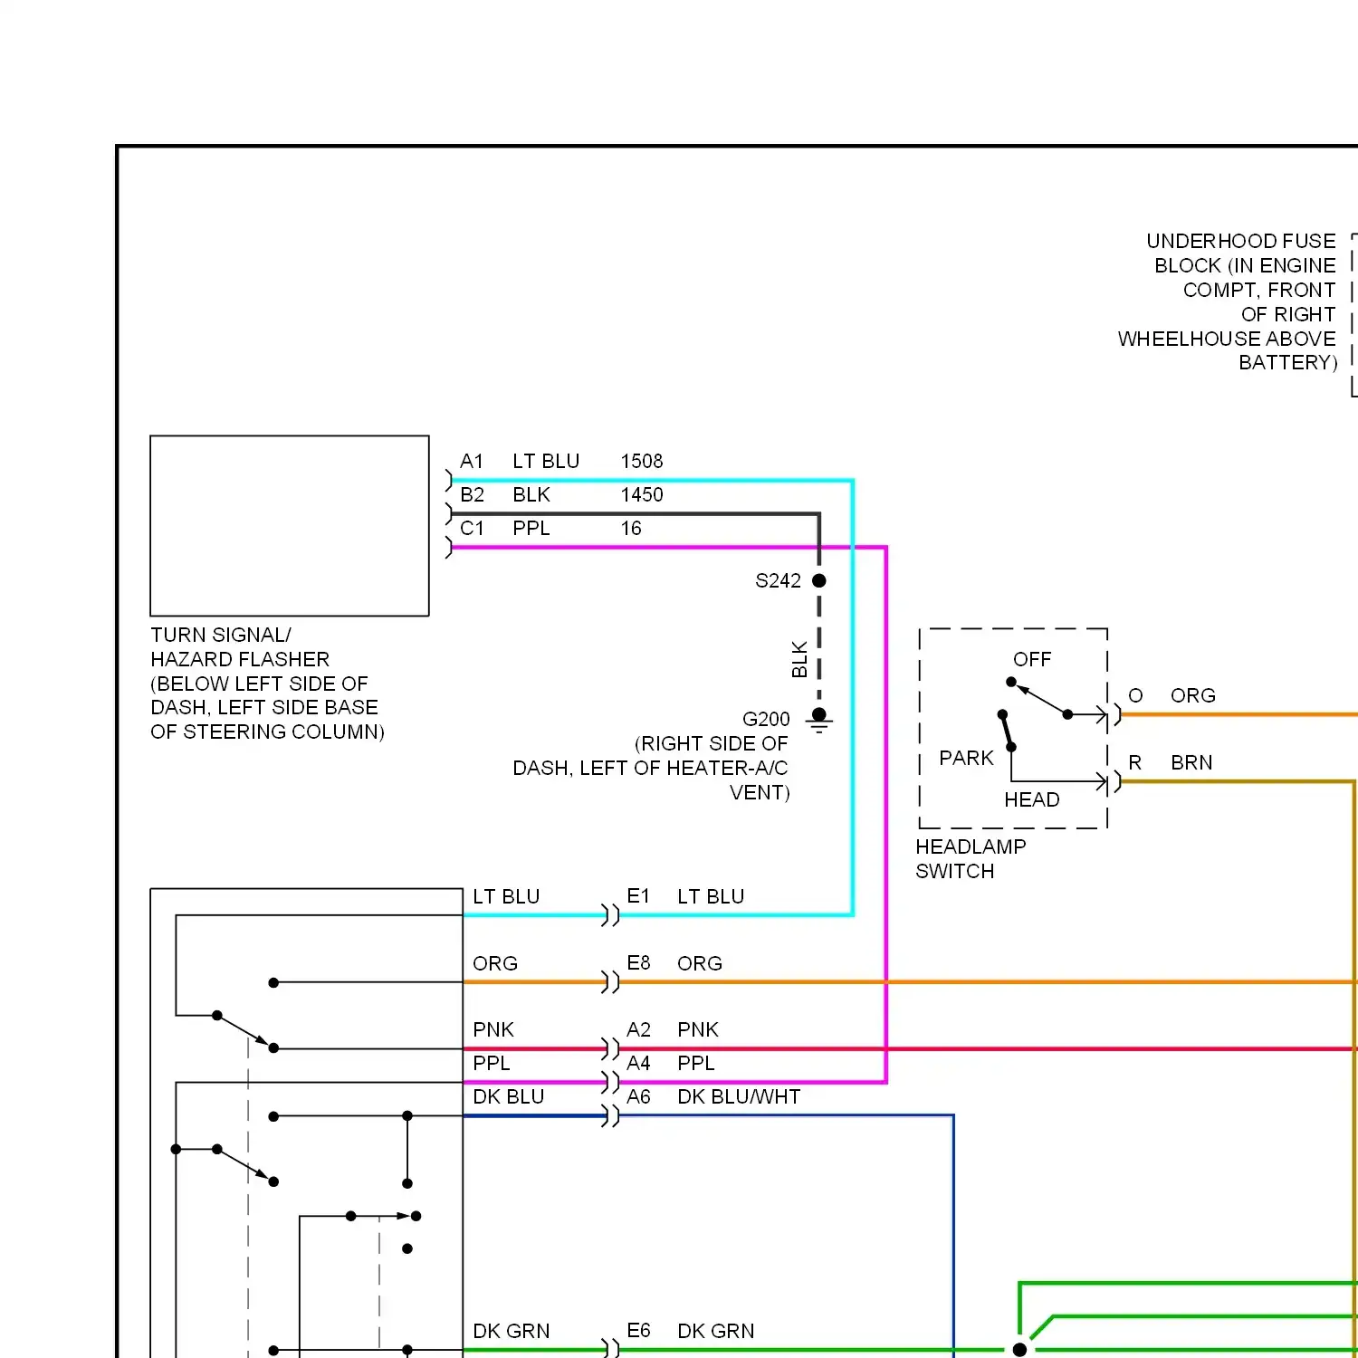Image resolution: width=1358 pixels, height=1358 pixels.
Task: Select connector pin label "A4"
Action: point(638,1064)
